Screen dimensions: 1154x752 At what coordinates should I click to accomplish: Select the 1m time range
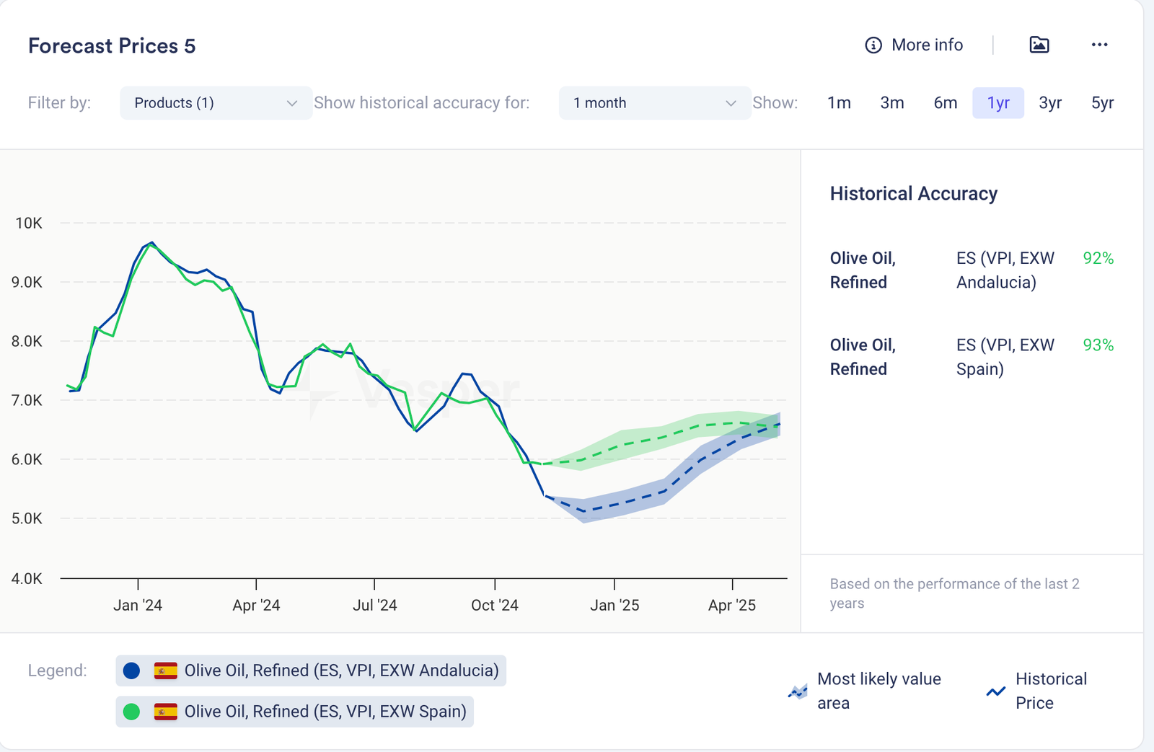click(x=839, y=103)
